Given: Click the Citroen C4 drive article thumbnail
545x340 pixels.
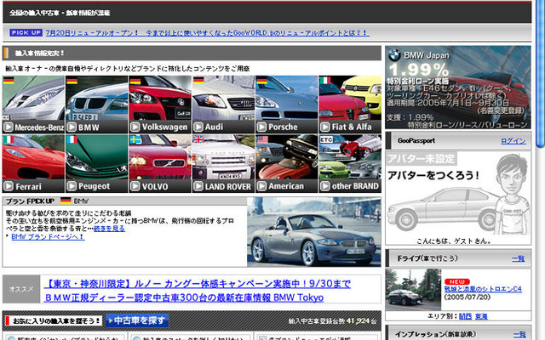Looking at the screenshot, I should [413, 290].
